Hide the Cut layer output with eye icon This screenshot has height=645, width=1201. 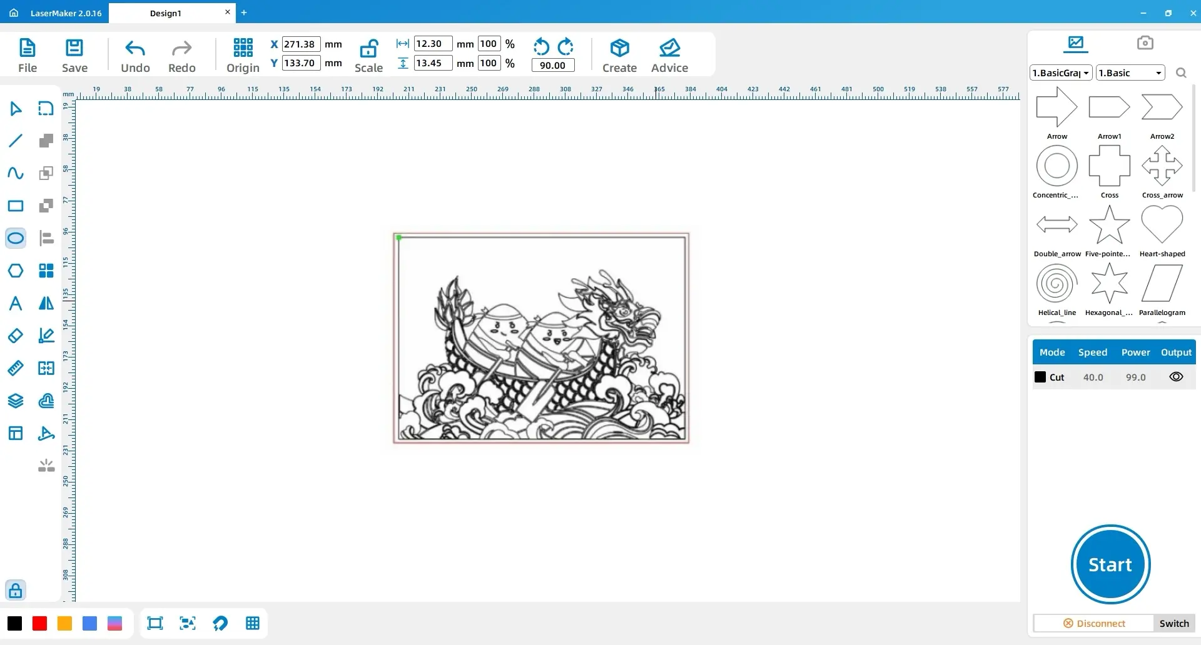1176,377
